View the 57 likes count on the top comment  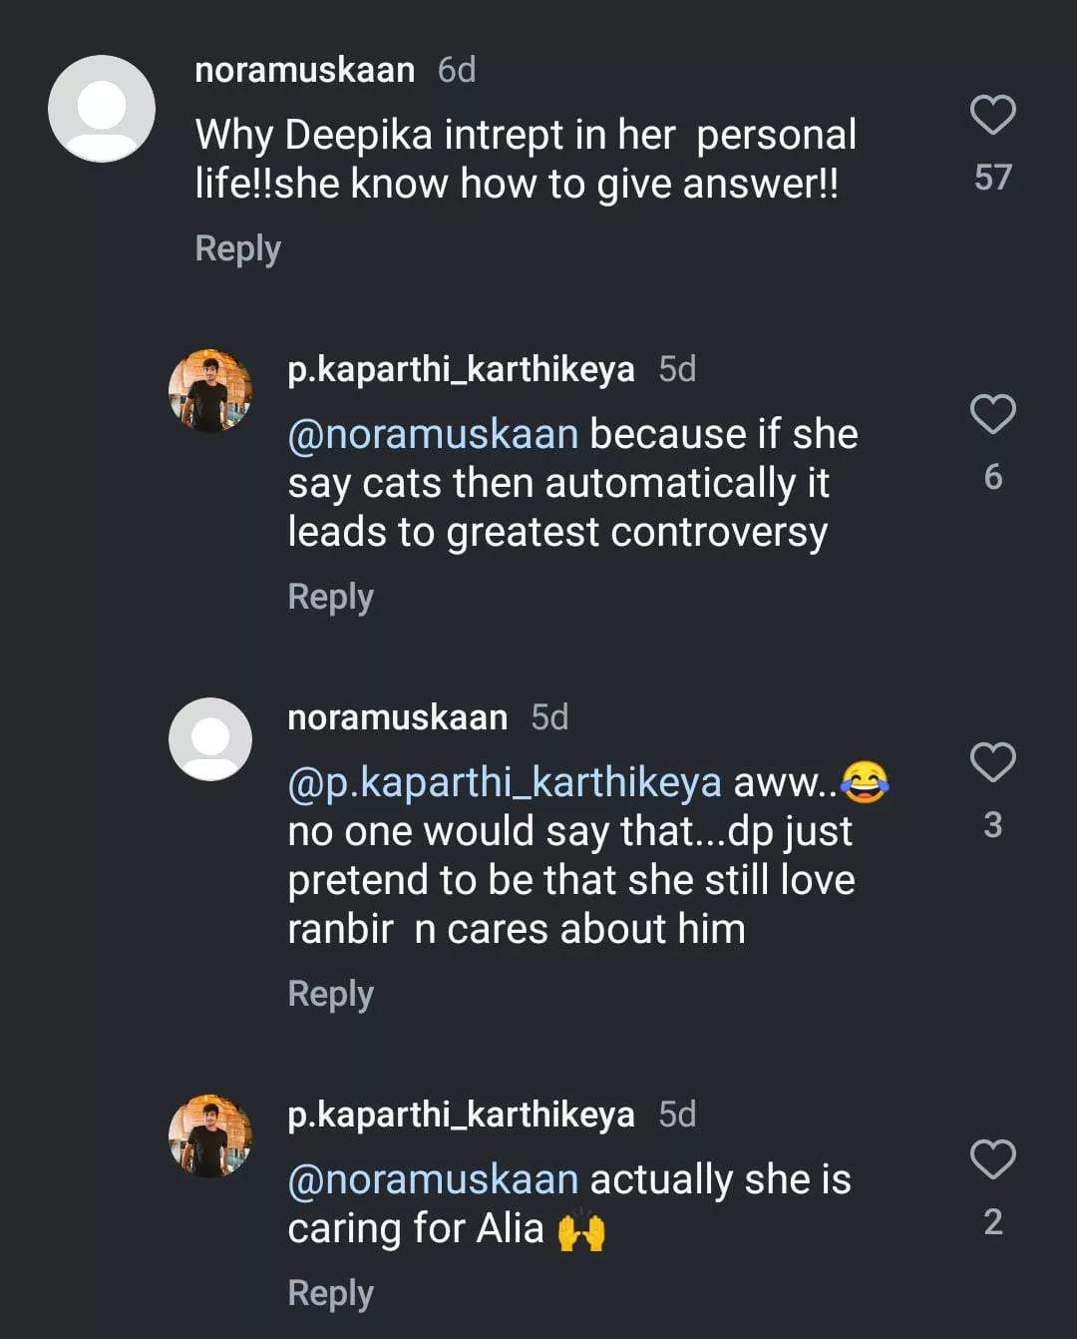click(992, 178)
